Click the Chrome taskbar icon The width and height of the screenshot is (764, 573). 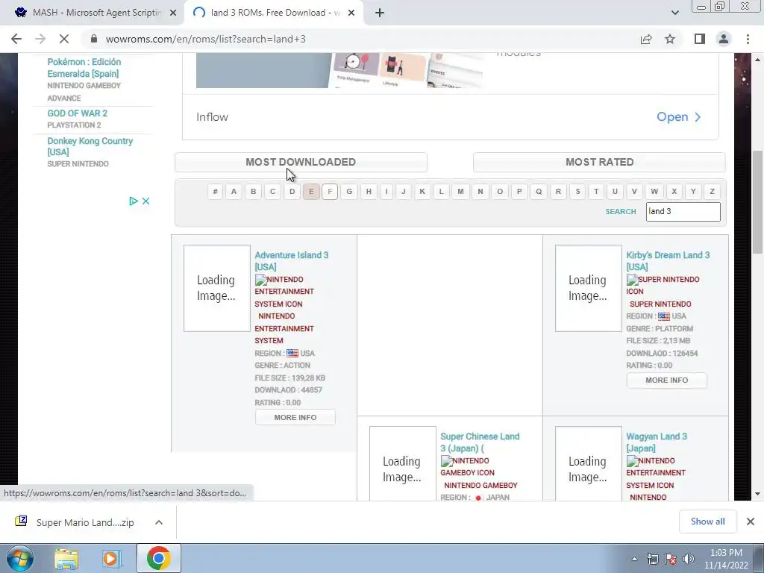point(158,558)
